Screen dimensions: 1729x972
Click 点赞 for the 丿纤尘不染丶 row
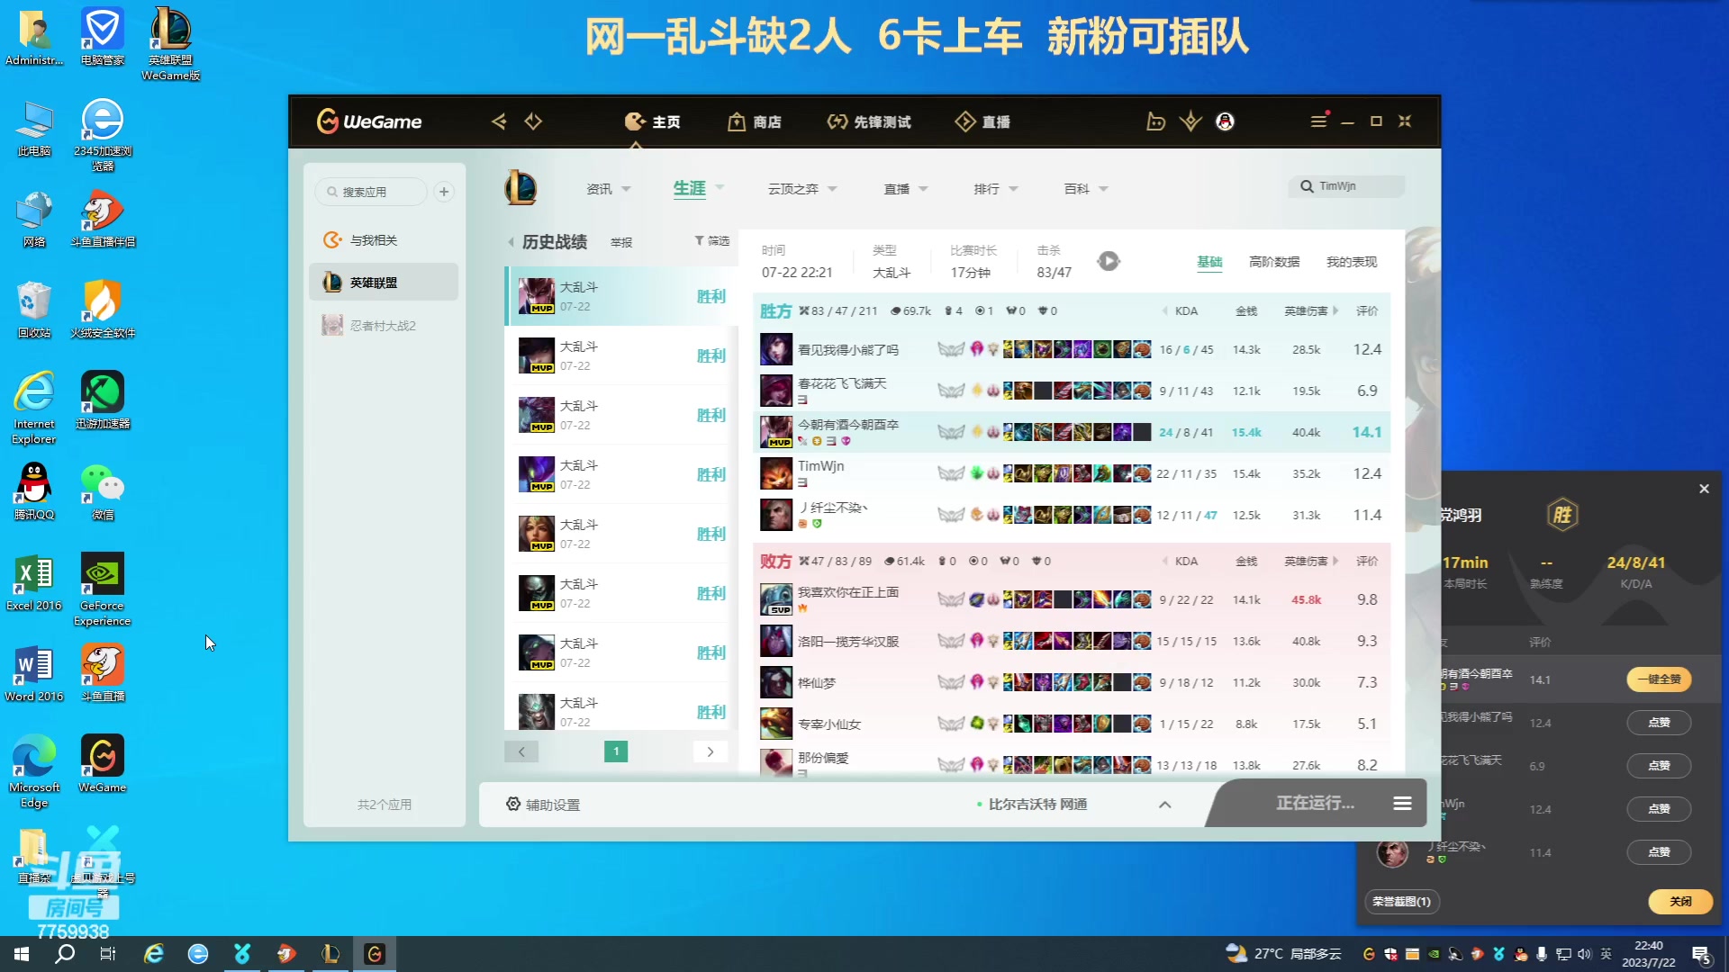pos(1659,852)
